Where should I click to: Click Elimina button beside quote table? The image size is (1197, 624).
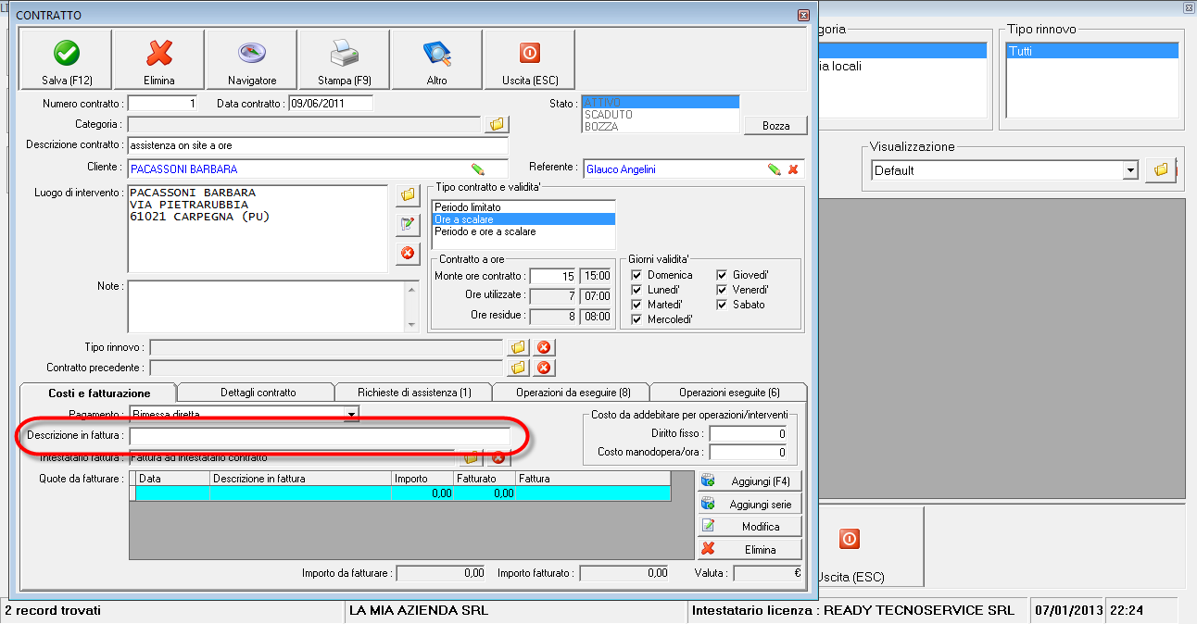click(x=750, y=549)
